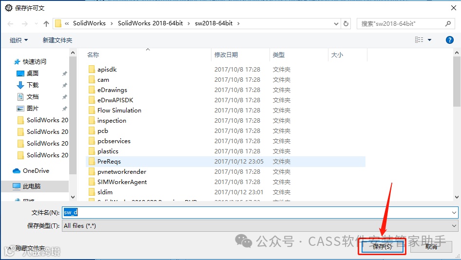Select the inspection folder icon
The width and height of the screenshot is (461, 260).
92,120
